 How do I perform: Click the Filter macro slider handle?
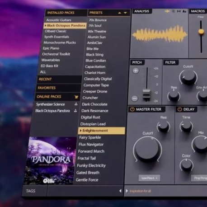201,32
